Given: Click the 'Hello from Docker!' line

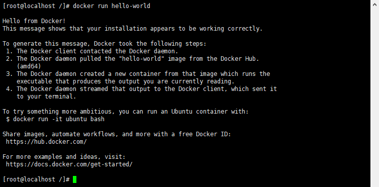Looking at the screenshot, I should (x=34, y=21).
